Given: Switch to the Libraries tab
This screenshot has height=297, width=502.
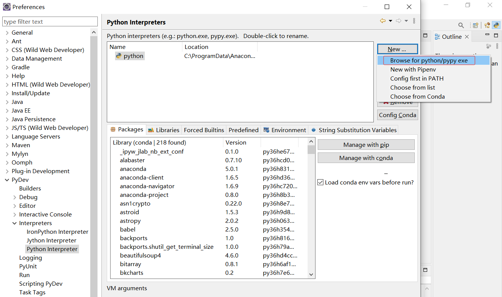Looking at the screenshot, I should point(164,130).
